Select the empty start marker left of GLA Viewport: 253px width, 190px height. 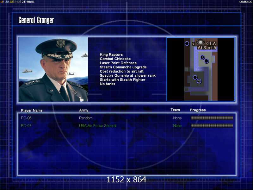click(x=187, y=43)
